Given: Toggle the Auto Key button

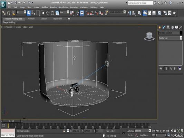Looking at the screenshot, I should 130,131.
